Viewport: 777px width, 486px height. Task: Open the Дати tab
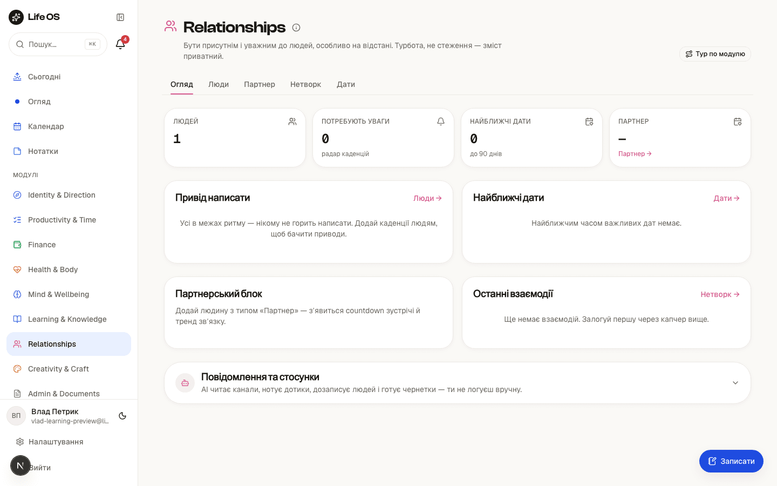(346, 84)
